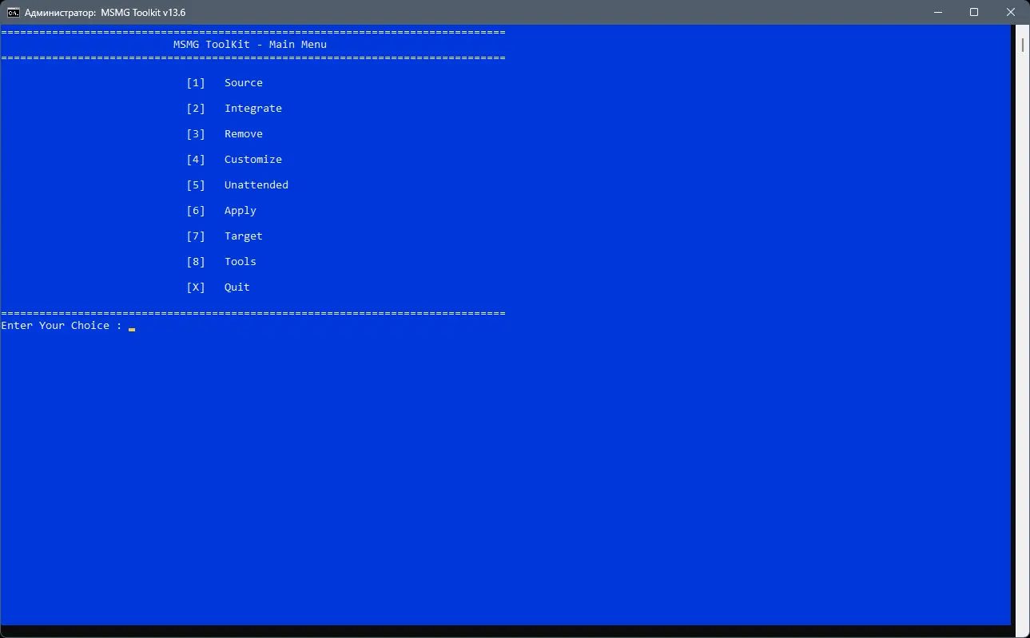Click the 'Tools' menu entry
Viewport: 1030px width, 638px height.
pyautogui.click(x=241, y=262)
